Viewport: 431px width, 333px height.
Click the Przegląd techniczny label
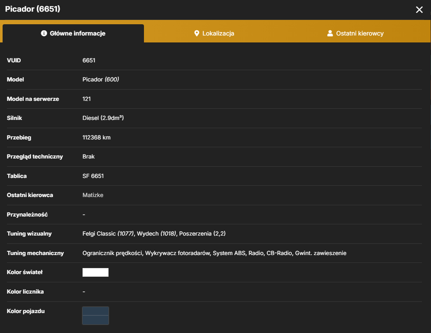35,157
